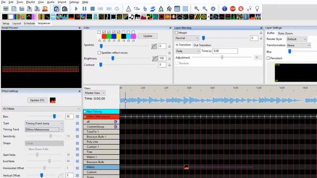This screenshot has height=178, width=317.
Task: Open the Transformation dropdown
Action: (298, 45)
